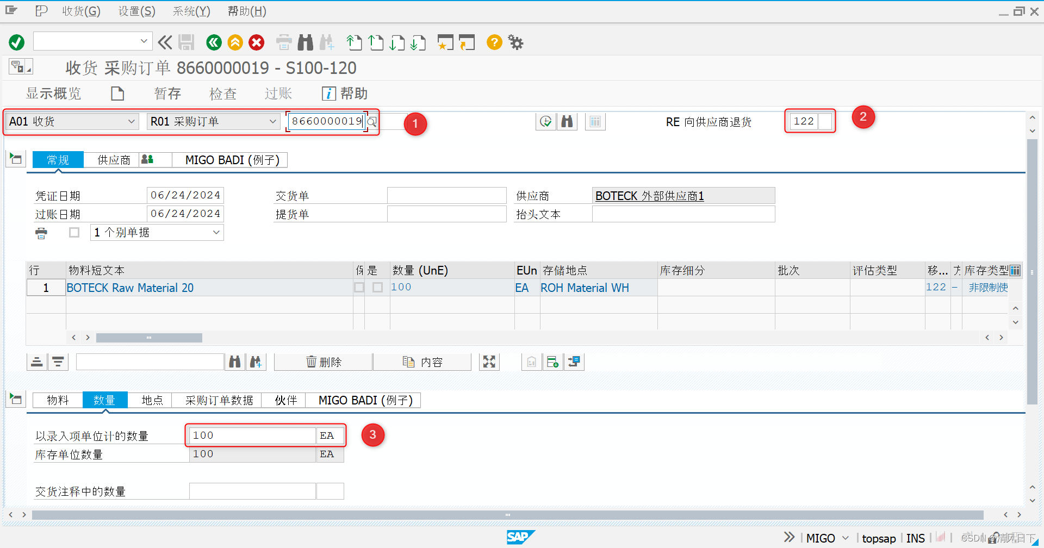Toggle the first checkbox in item row 1
The height and width of the screenshot is (548, 1044).
coord(359,287)
